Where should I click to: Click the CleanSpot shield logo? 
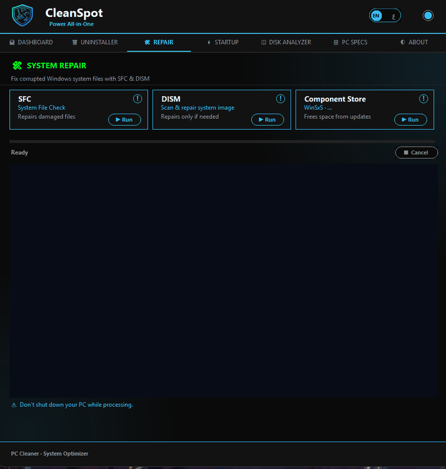coord(22,15)
